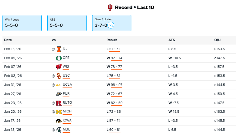This screenshot has width=236, height=133.
Task: Select the Over / Under record card
Action: pos(111,23)
